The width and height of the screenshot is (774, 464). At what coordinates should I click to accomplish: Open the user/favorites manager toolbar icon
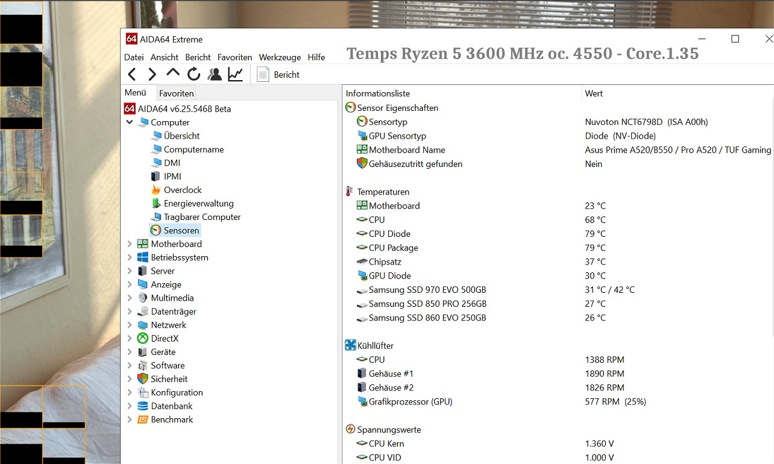[x=214, y=74]
